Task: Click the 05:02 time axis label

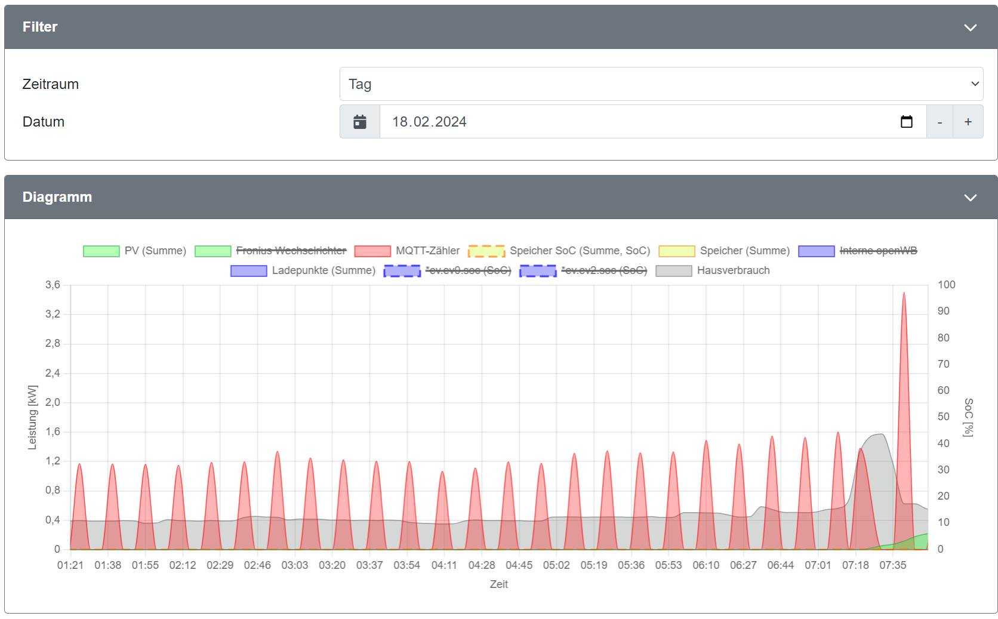Action: click(556, 565)
